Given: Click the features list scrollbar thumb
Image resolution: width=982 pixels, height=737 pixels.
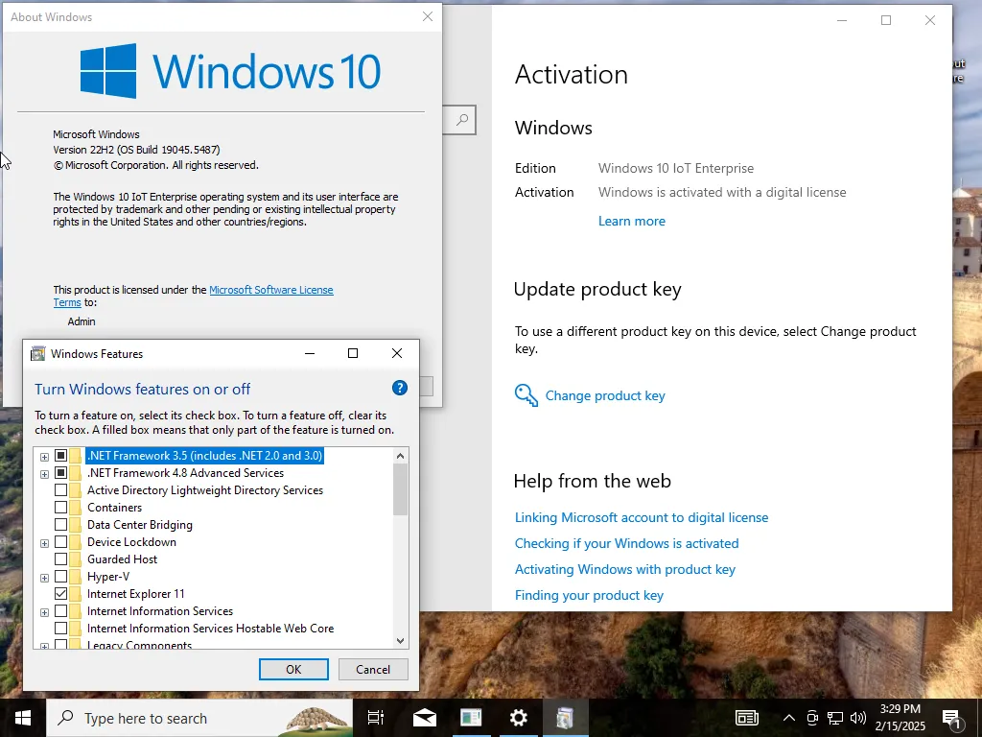Looking at the screenshot, I should point(401,488).
